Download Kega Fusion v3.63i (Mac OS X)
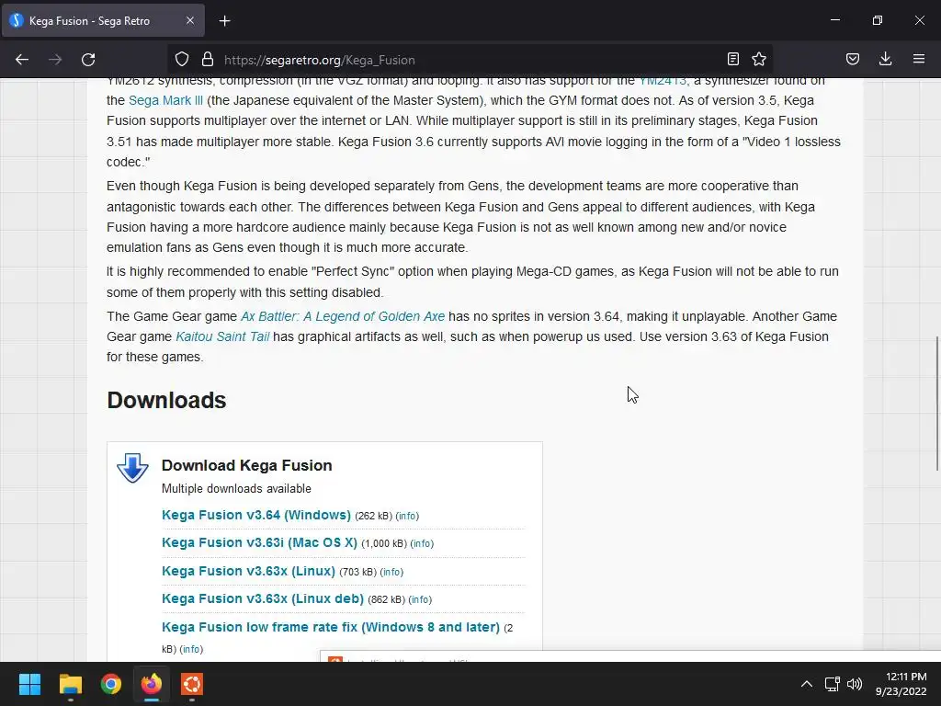This screenshot has width=941, height=706. click(x=259, y=542)
